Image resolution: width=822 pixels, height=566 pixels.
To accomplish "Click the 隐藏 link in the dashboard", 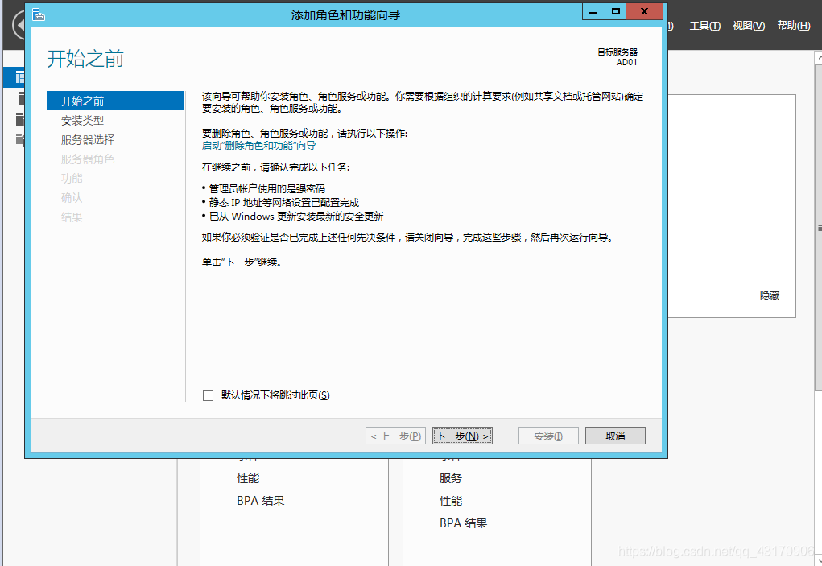I will tap(769, 295).
